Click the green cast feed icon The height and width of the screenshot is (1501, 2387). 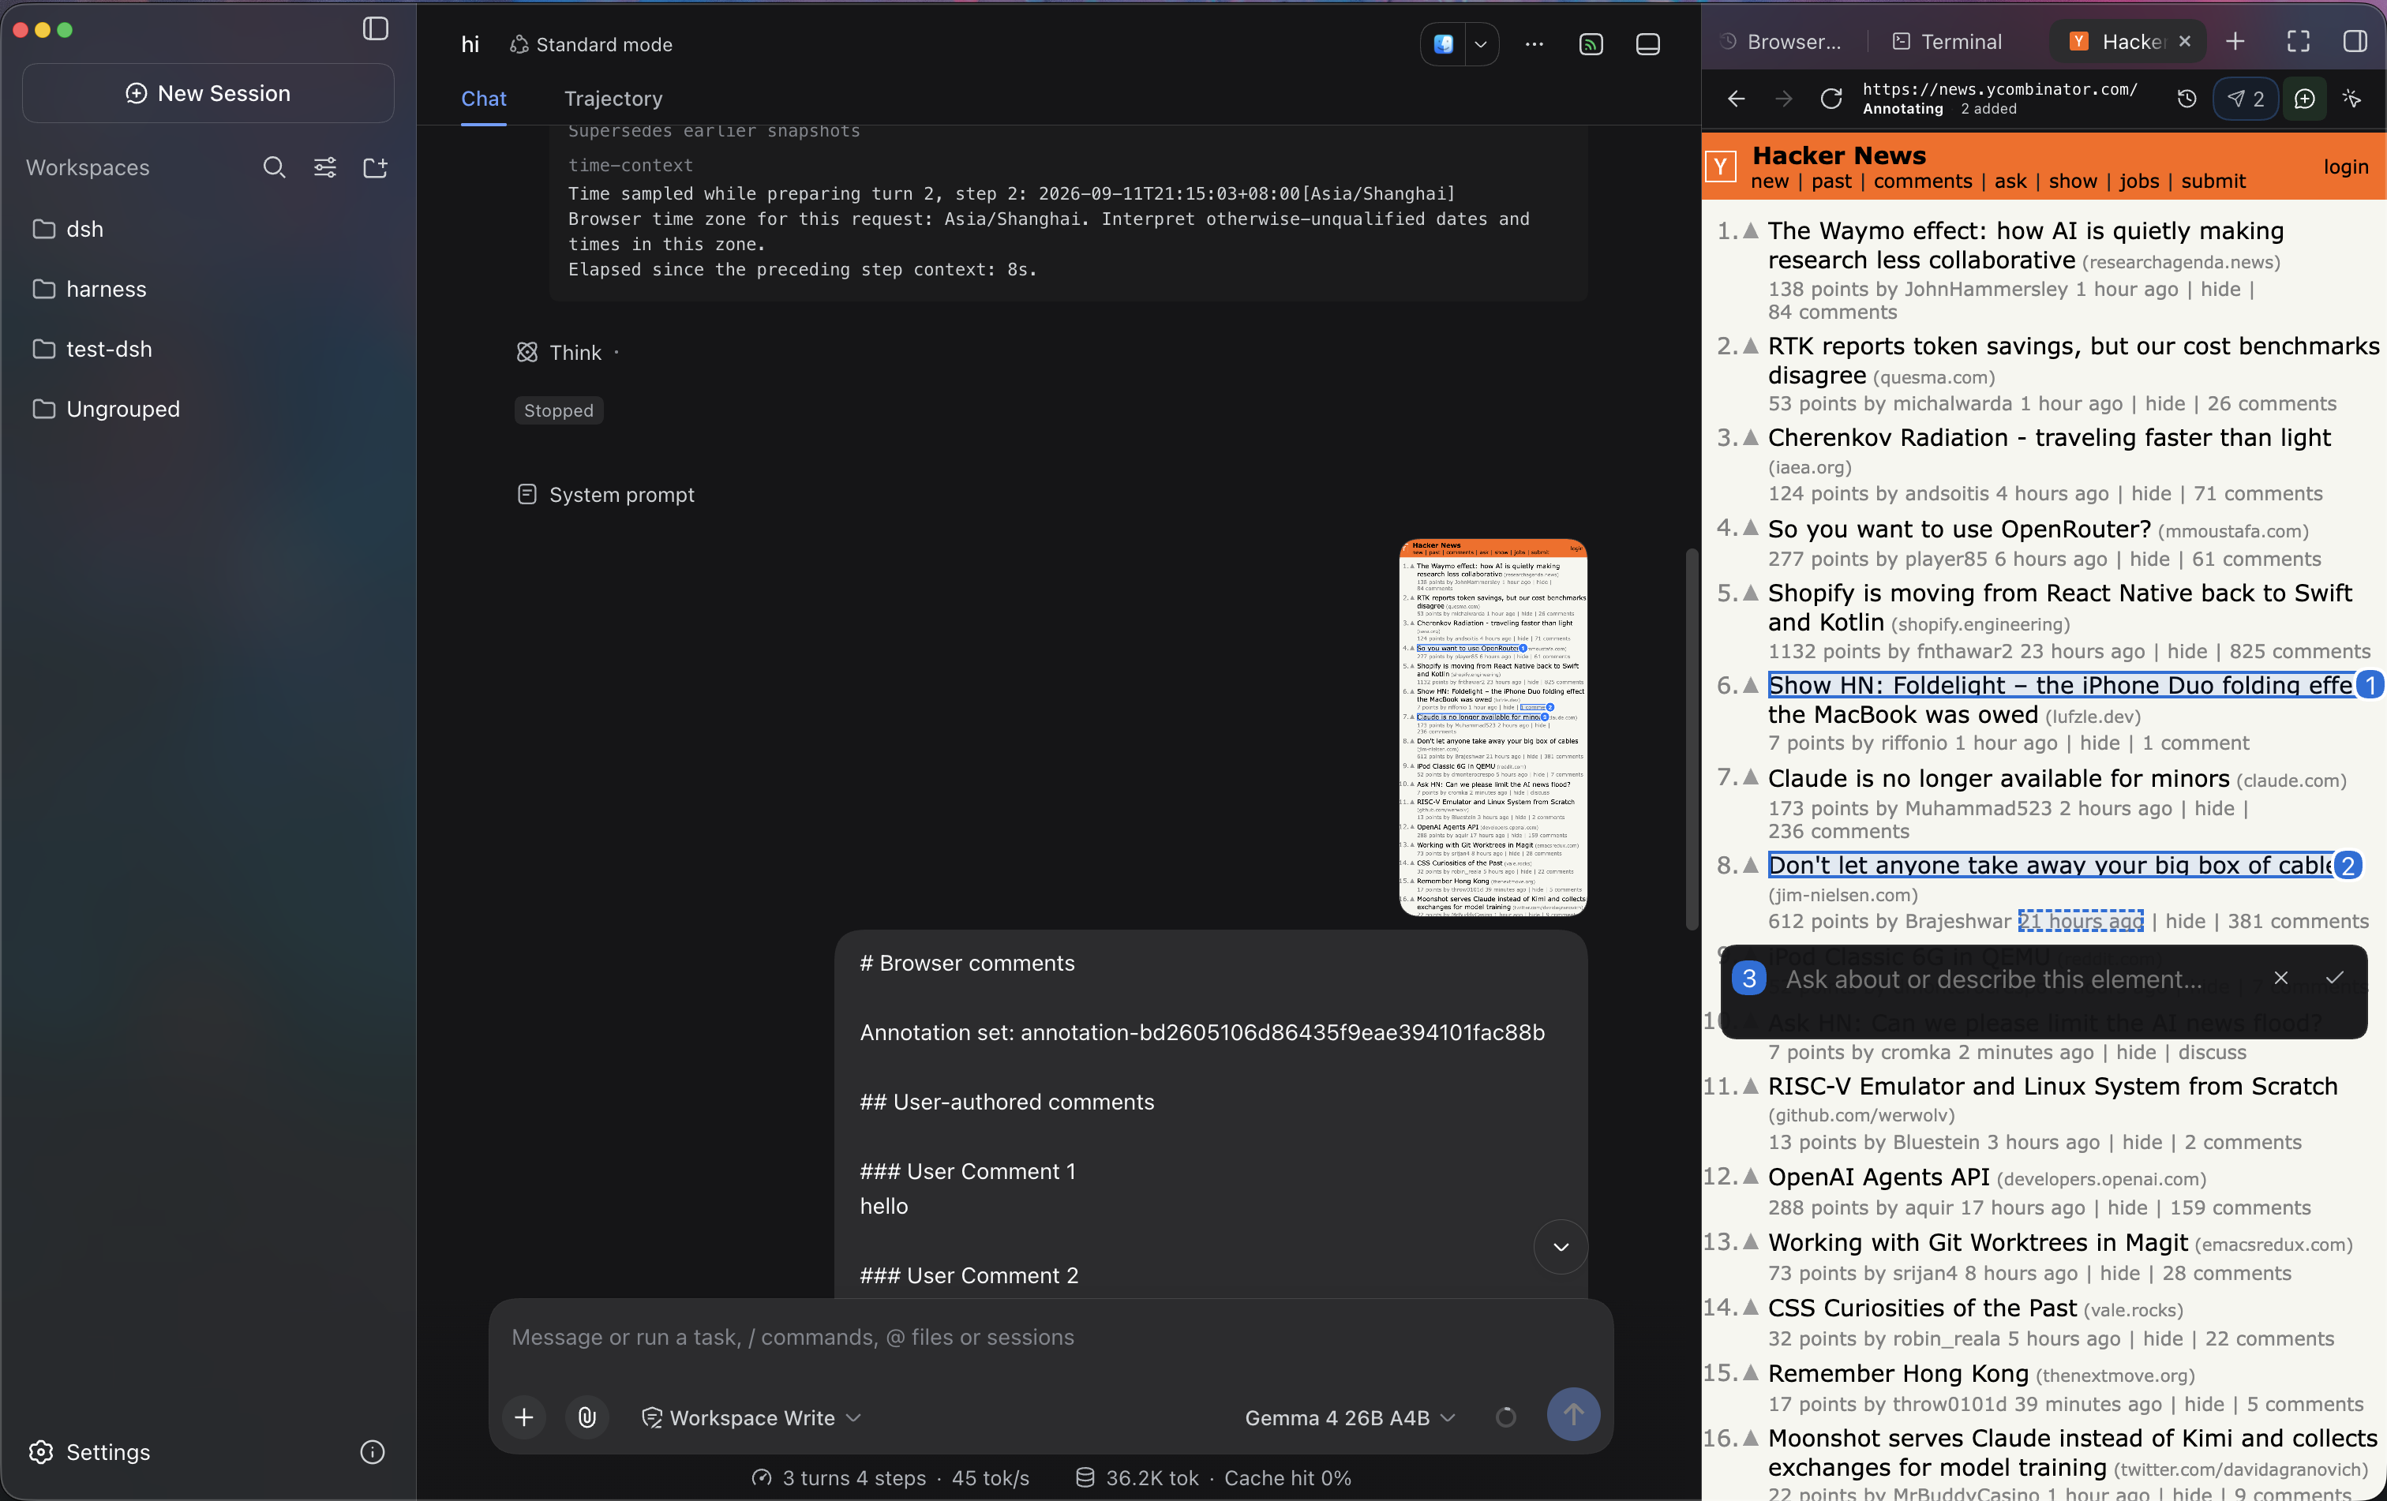coord(1591,43)
